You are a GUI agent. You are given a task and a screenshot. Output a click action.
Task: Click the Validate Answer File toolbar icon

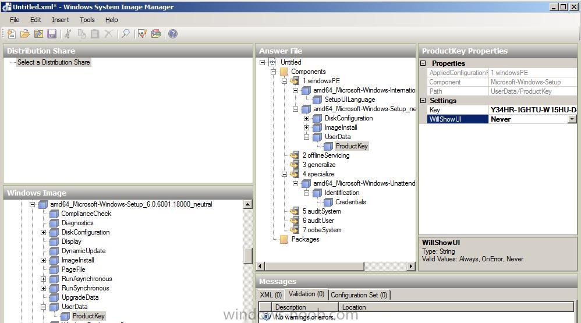click(142, 34)
